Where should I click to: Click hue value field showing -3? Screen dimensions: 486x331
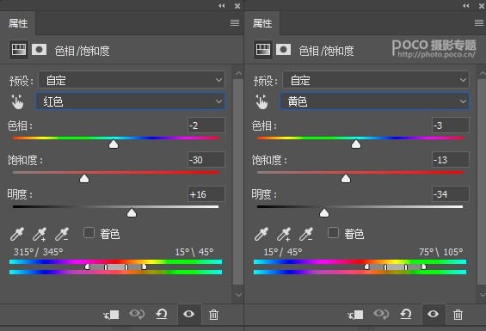(x=451, y=126)
